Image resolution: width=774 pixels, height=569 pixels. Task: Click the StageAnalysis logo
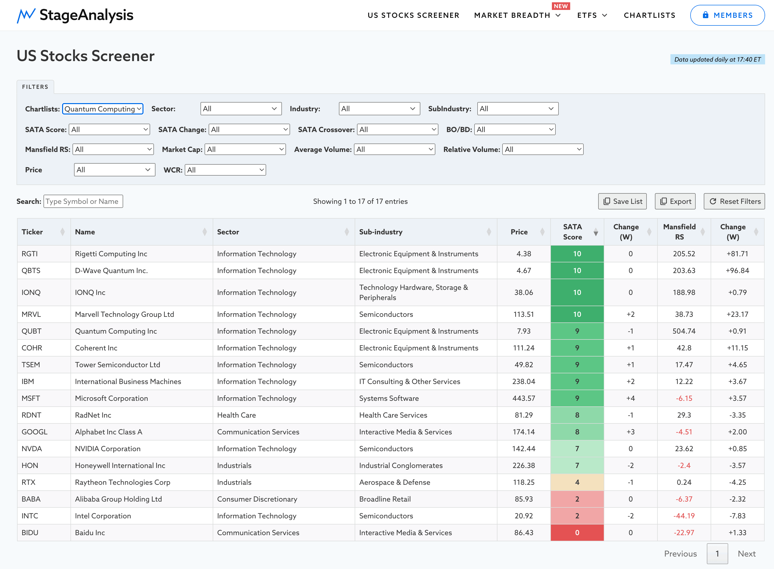tap(75, 15)
